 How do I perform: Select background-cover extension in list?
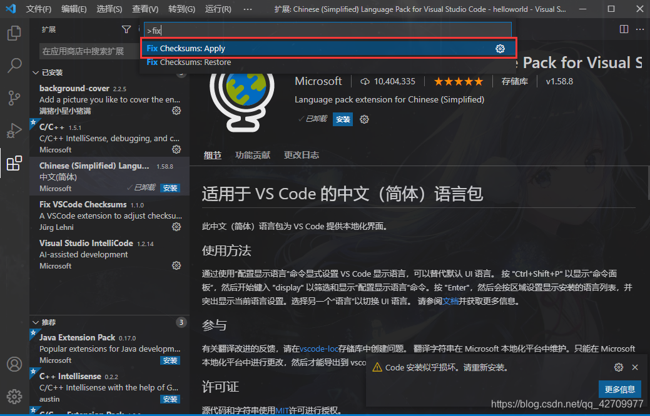pos(109,99)
